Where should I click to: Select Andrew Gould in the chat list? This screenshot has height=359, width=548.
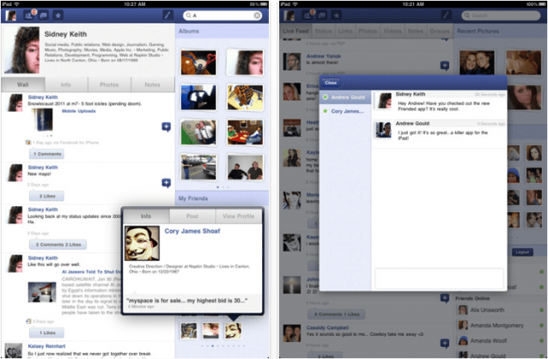tap(345, 97)
